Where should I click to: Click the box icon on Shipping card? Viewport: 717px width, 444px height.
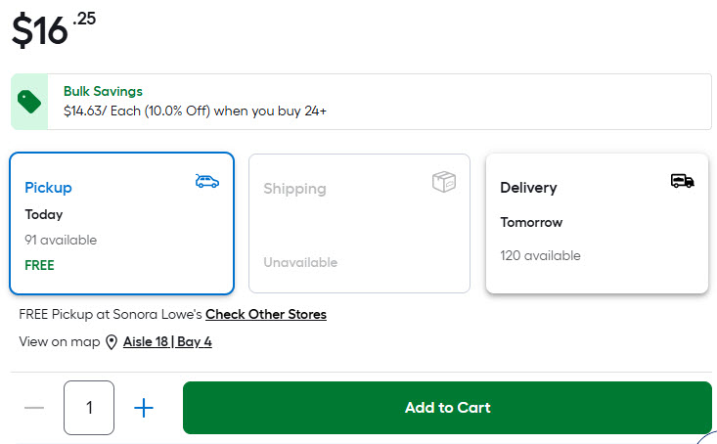point(444,182)
